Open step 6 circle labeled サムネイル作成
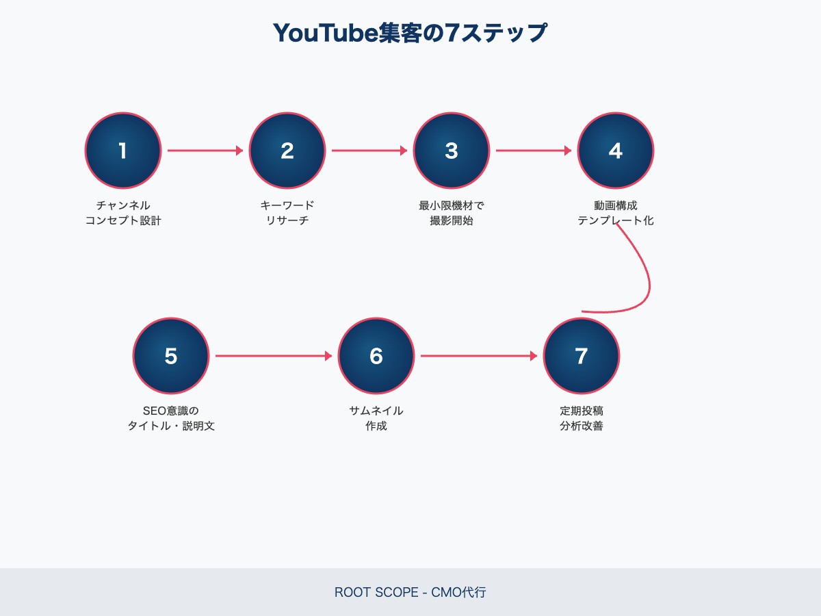The image size is (821, 616). [x=376, y=357]
